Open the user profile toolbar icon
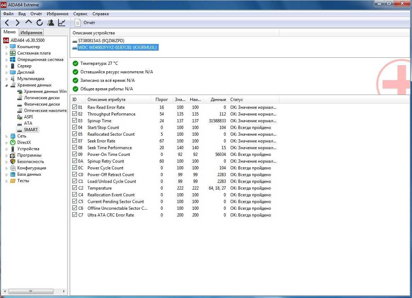 coord(51,23)
